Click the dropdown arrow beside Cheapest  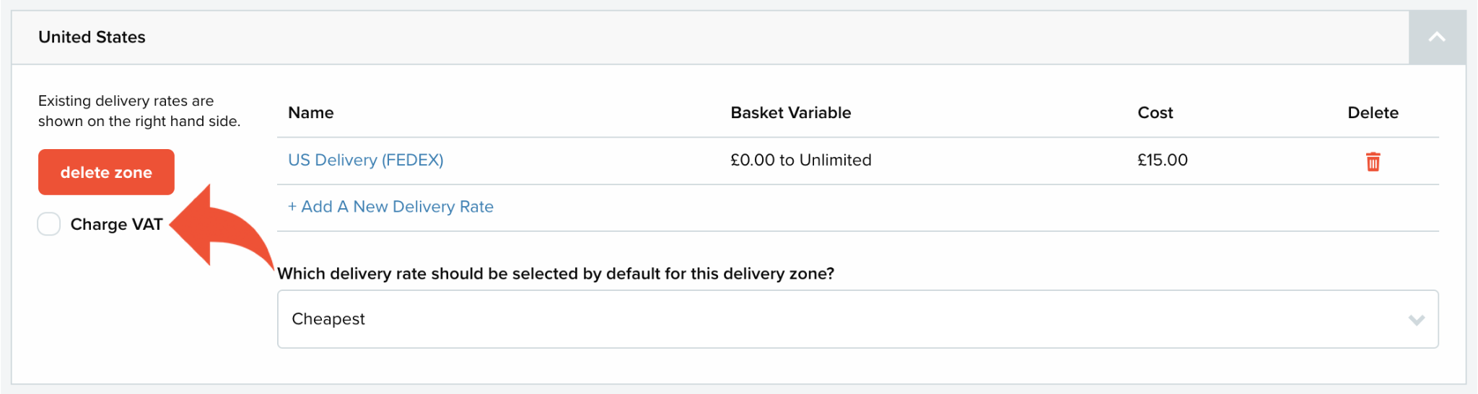pyautogui.click(x=1416, y=320)
